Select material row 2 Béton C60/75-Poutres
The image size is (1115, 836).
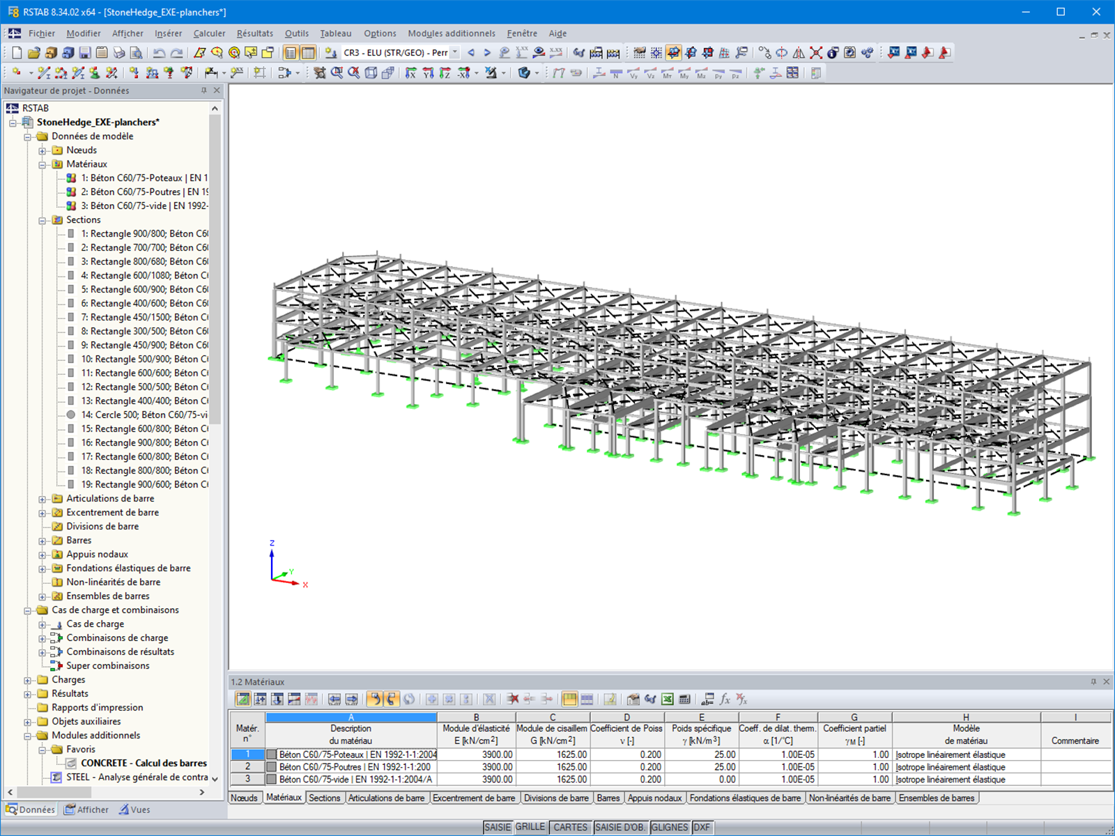(x=348, y=766)
